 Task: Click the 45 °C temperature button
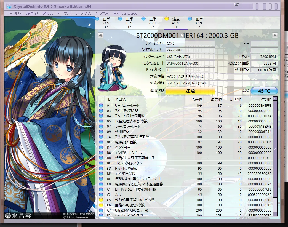point(264,91)
